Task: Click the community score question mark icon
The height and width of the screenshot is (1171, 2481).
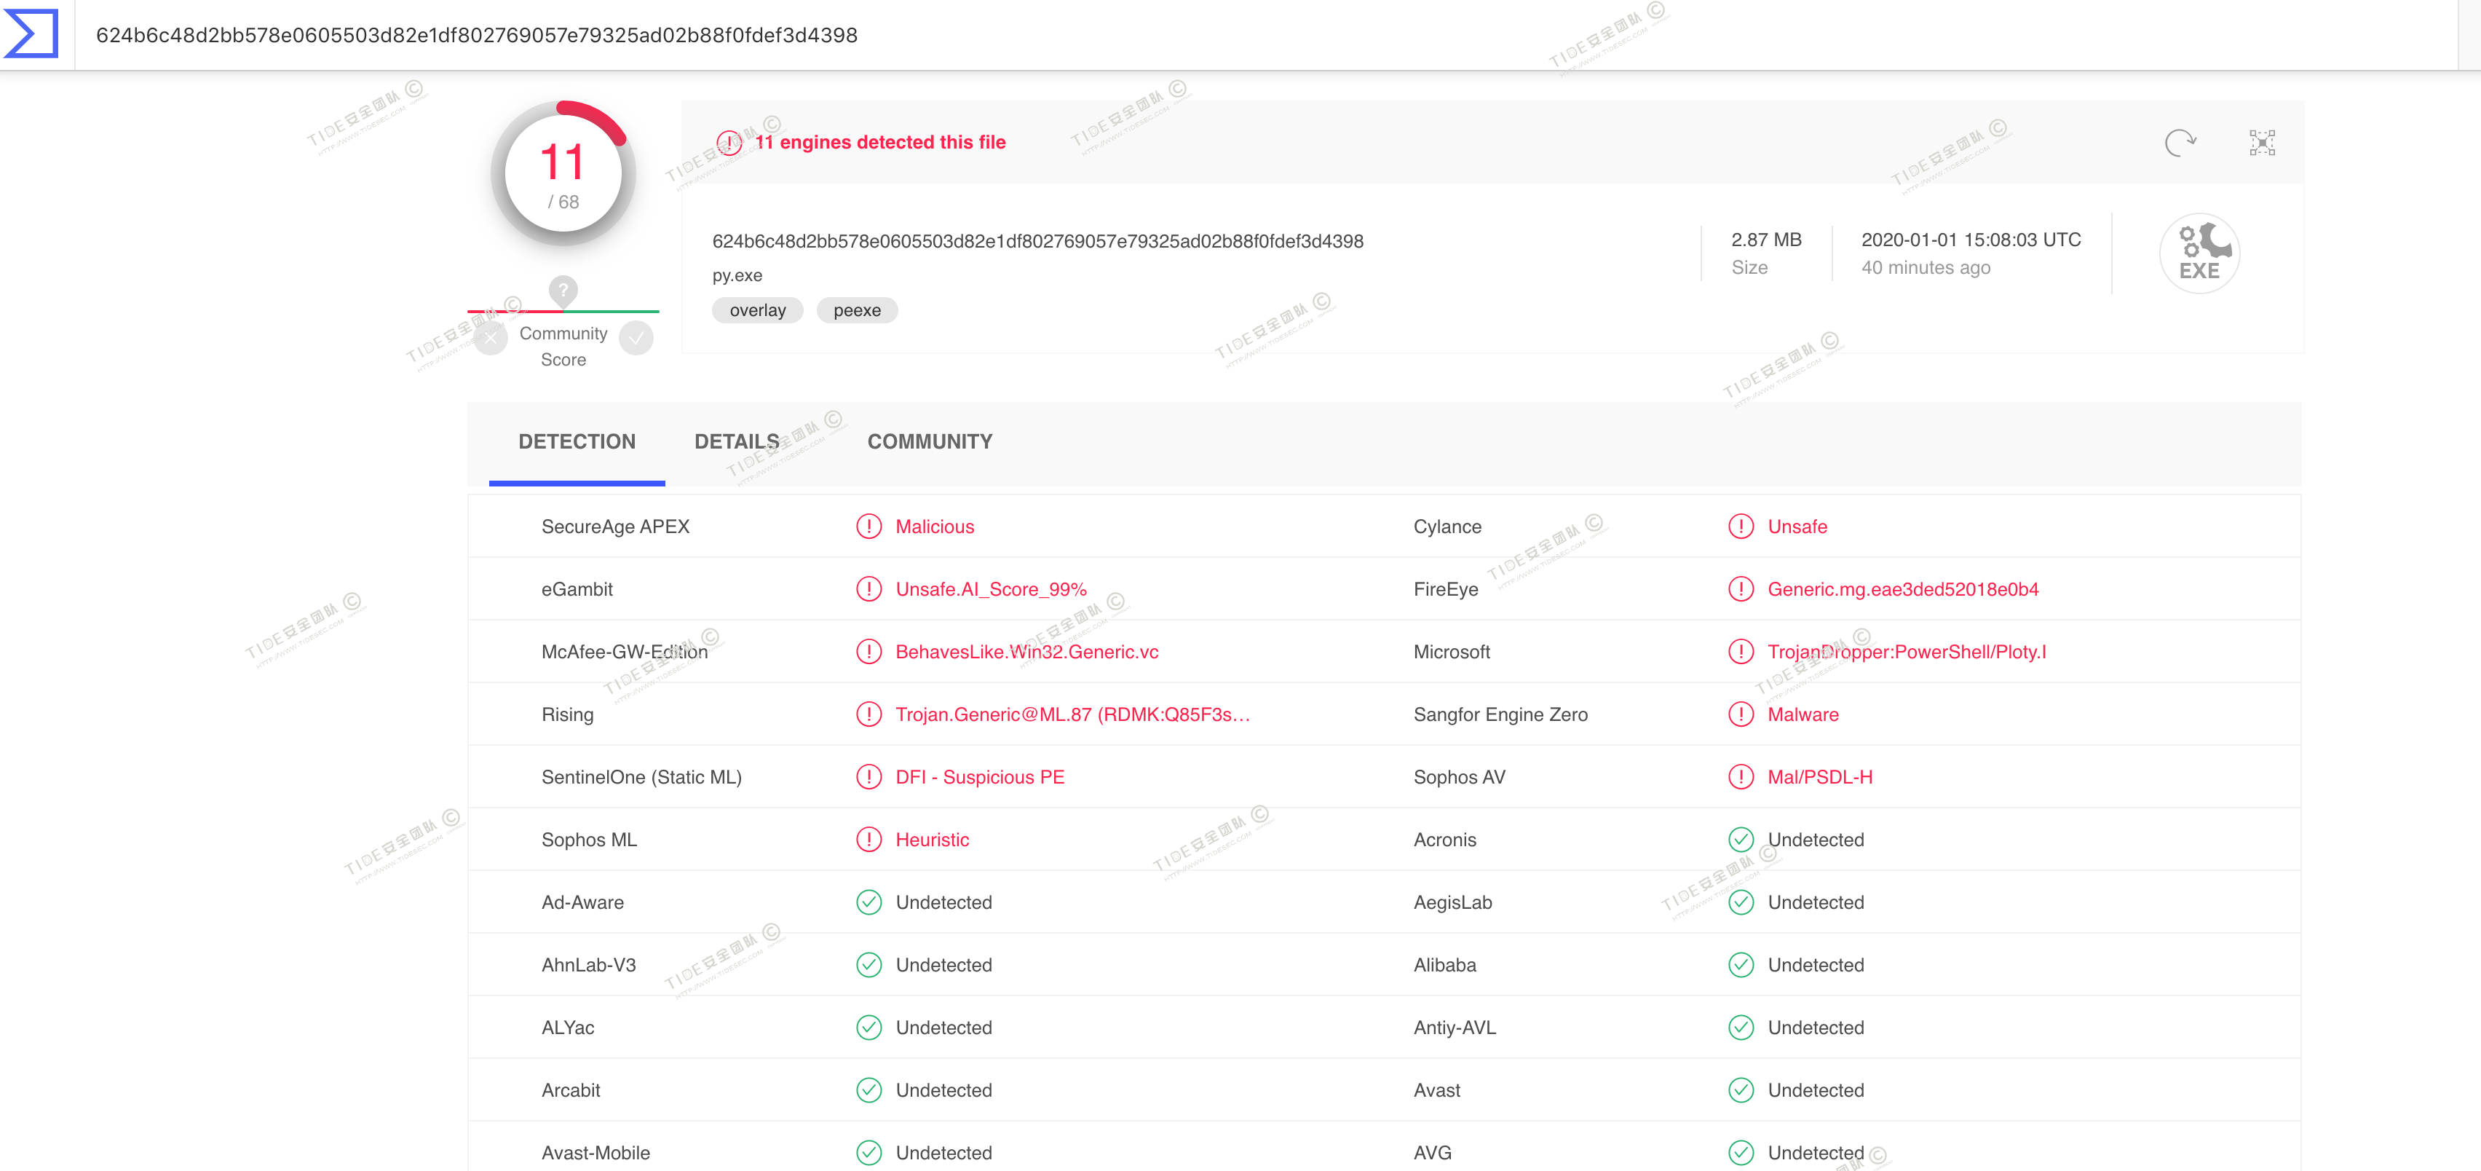Action: click(563, 289)
